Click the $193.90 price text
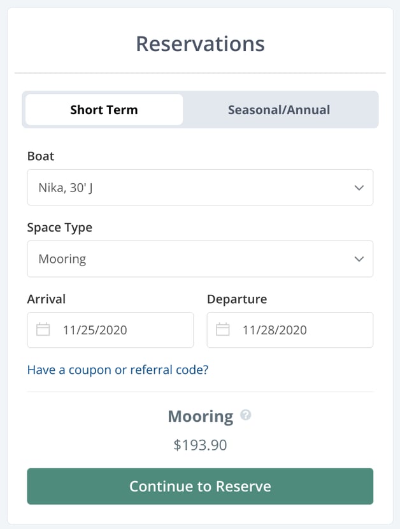 click(200, 445)
